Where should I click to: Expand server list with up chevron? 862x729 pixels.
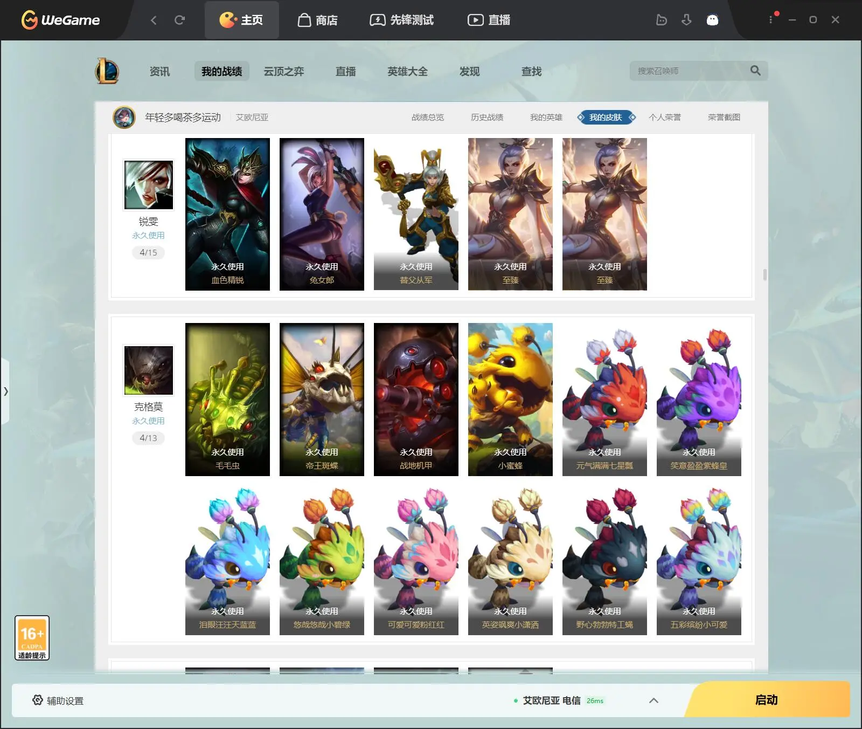(x=654, y=700)
